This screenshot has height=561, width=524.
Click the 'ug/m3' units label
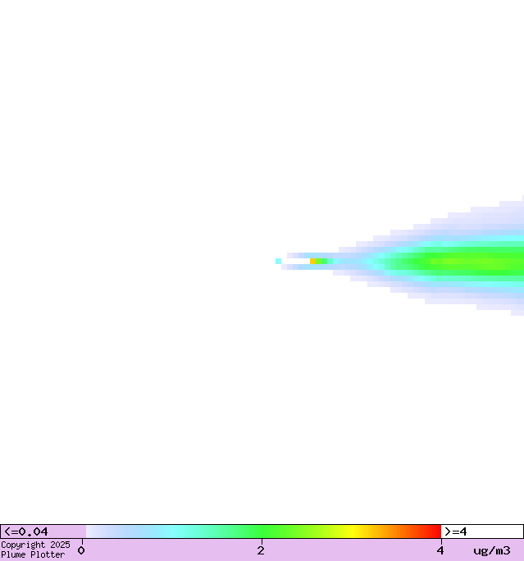(492, 550)
